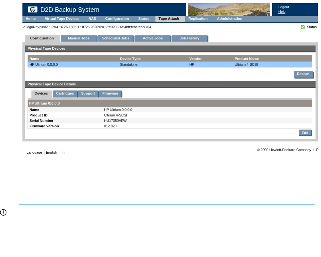
Task: Open Virtual Tape Devices menu
Action: [x=62, y=19]
